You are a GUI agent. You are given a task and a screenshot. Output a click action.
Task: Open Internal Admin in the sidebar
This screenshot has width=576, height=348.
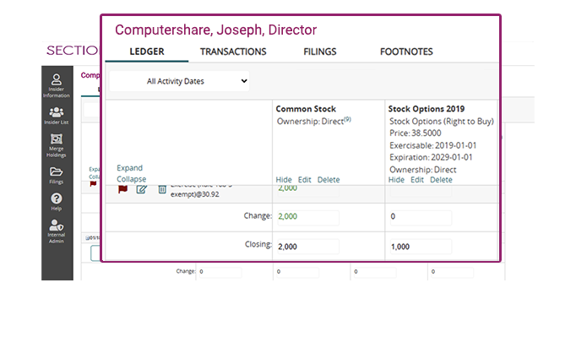tap(57, 230)
